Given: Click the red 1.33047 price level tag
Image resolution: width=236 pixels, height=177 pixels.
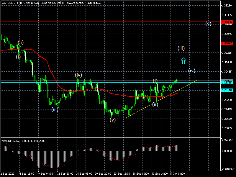Looking at the screenshot, I should [227, 43].
